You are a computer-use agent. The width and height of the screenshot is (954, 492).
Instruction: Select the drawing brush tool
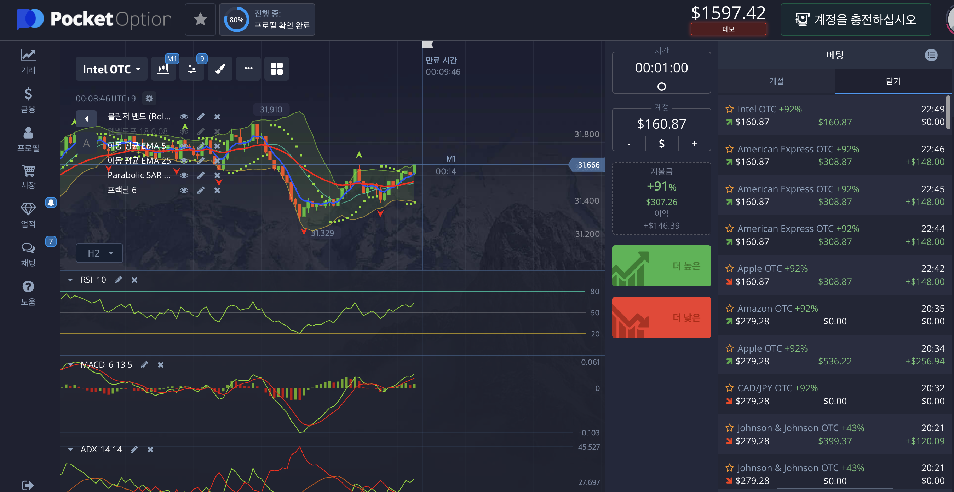220,69
